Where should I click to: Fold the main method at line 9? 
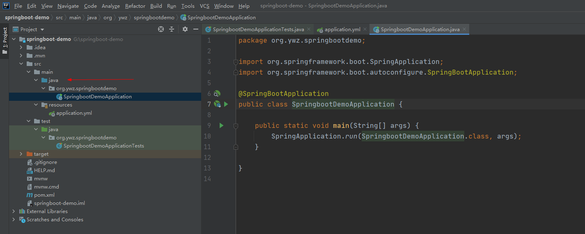tap(236, 126)
